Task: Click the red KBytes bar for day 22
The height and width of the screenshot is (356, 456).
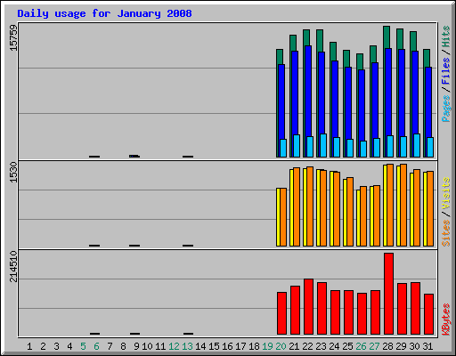Action: pos(308,306)
